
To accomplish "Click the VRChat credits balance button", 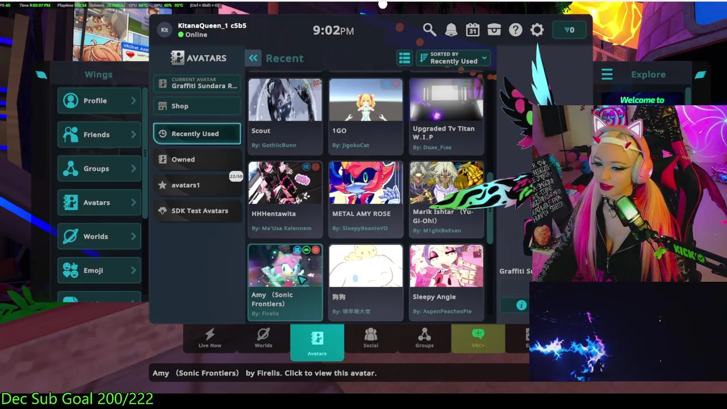I will pos(570,30).
